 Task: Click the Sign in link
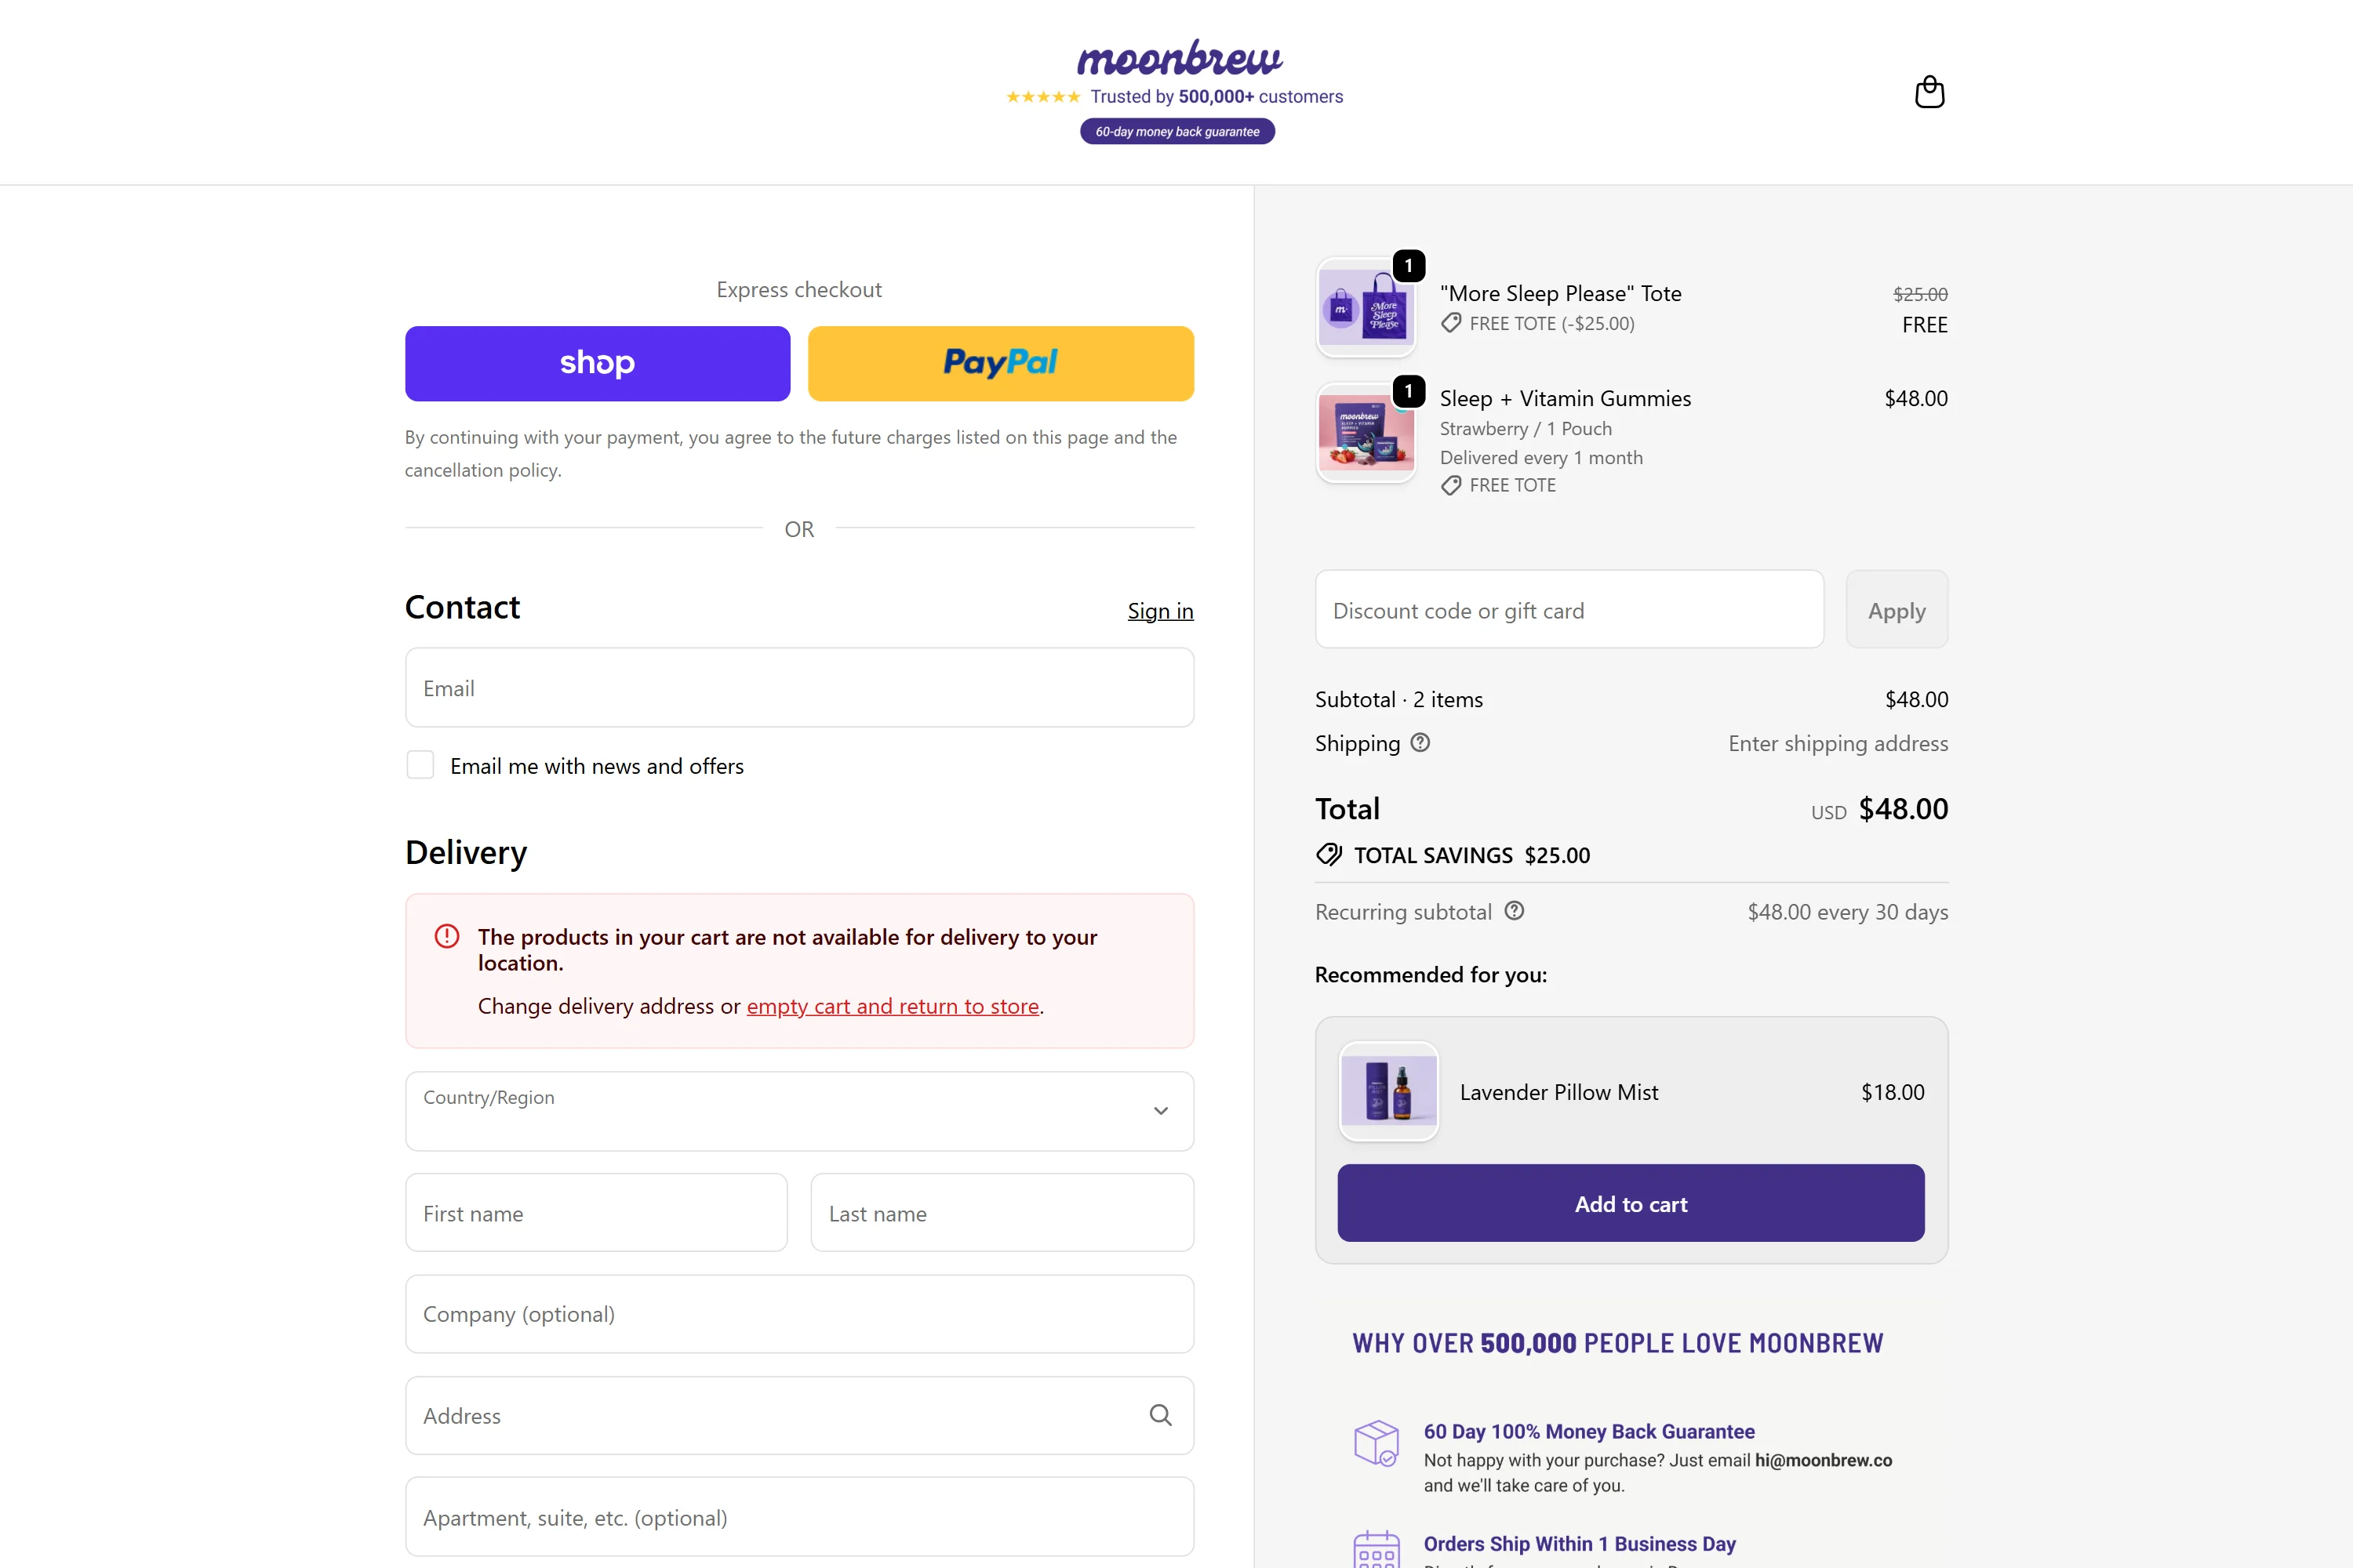(1159, 610)
